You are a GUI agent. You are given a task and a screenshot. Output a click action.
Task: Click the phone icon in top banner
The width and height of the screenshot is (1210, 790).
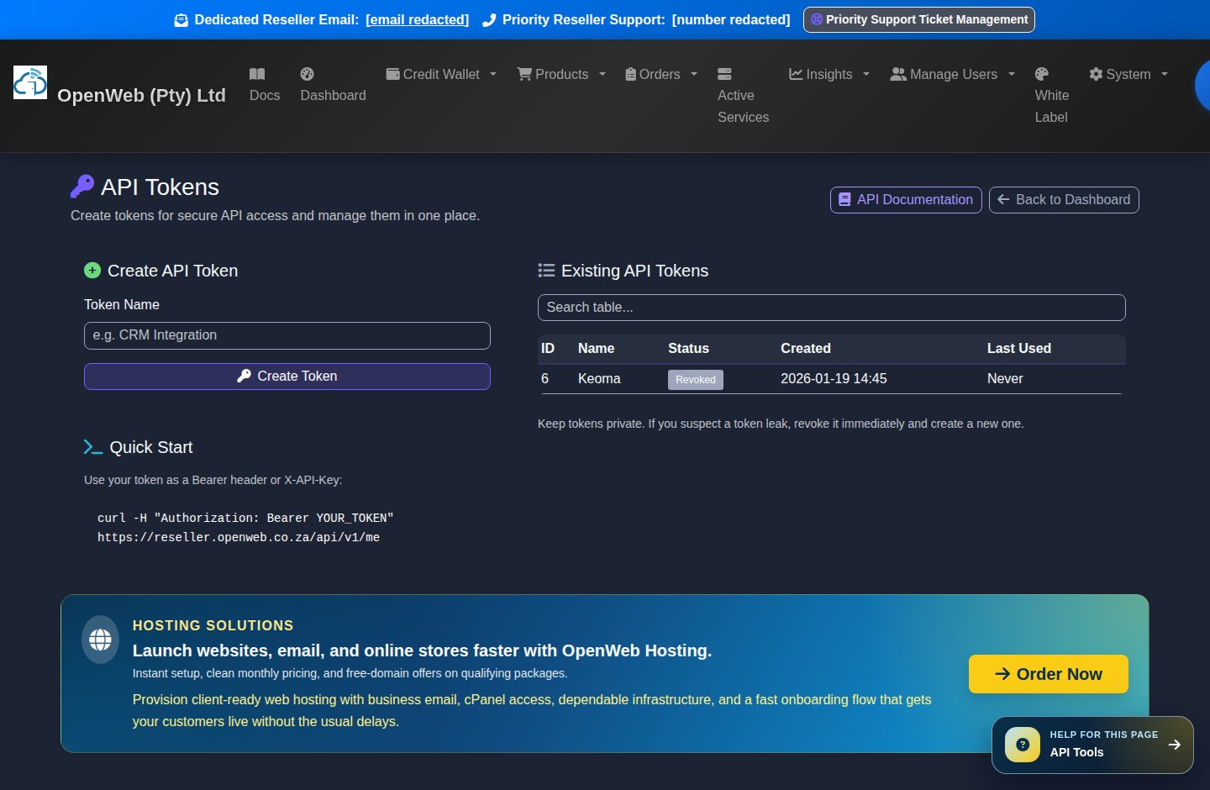[489, 20]
